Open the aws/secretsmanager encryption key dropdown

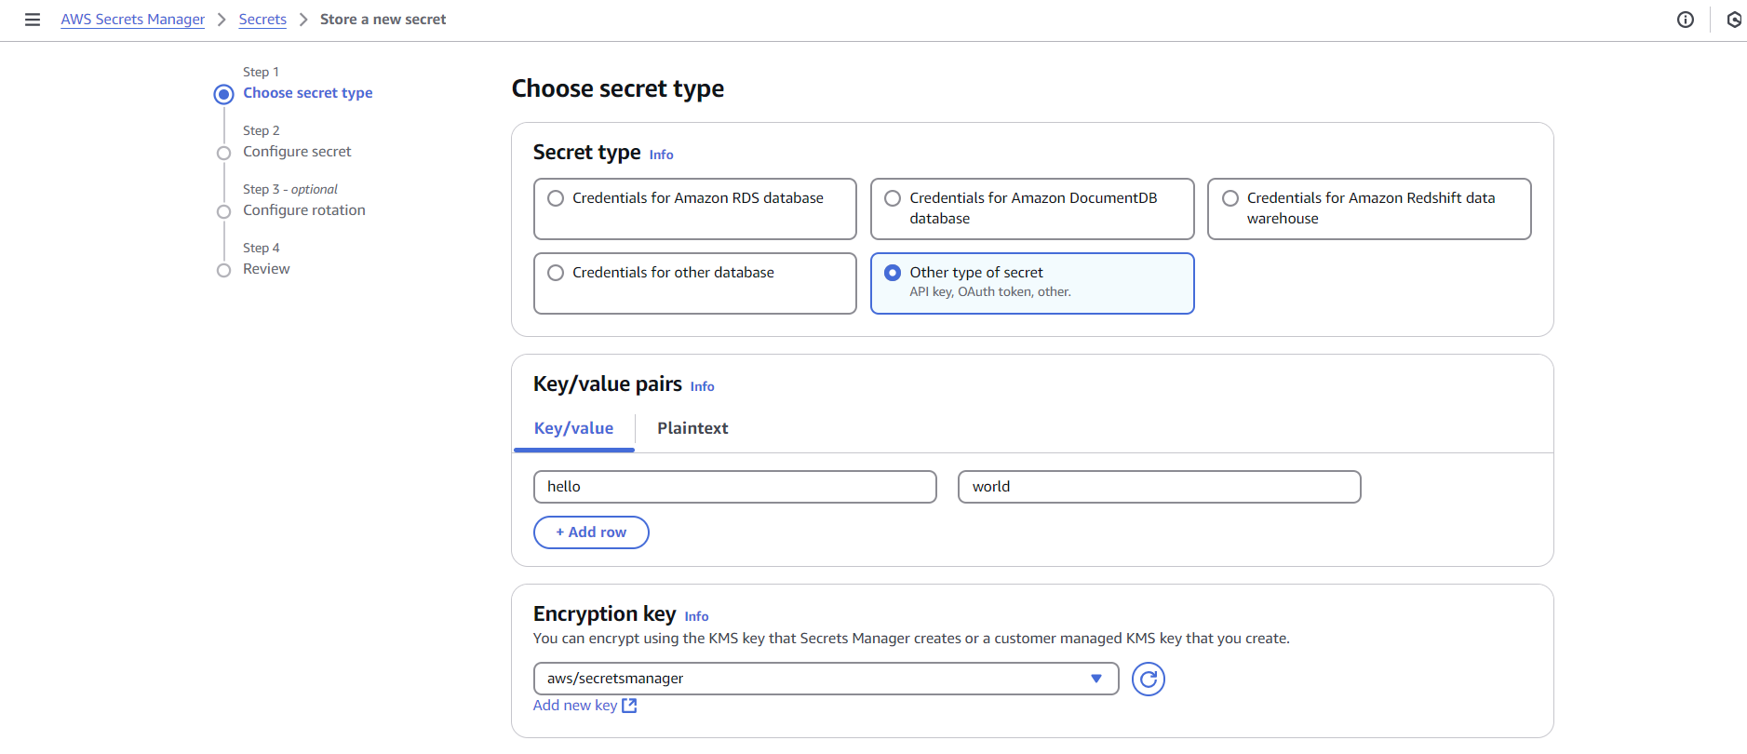826,679
